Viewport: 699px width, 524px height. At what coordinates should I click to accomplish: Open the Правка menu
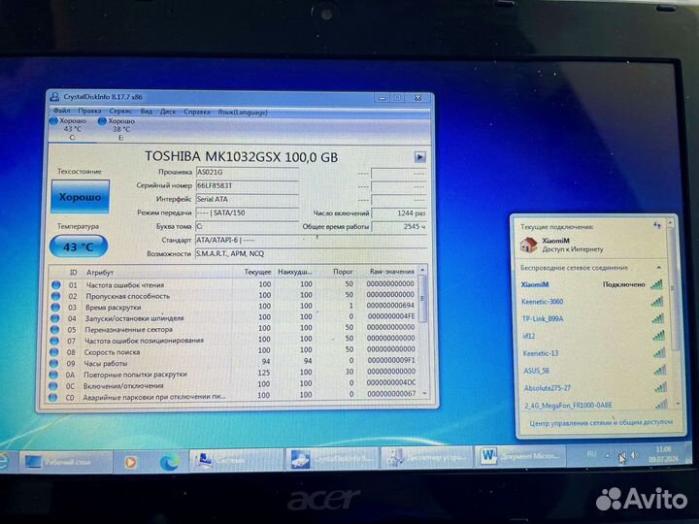point(89,111)
